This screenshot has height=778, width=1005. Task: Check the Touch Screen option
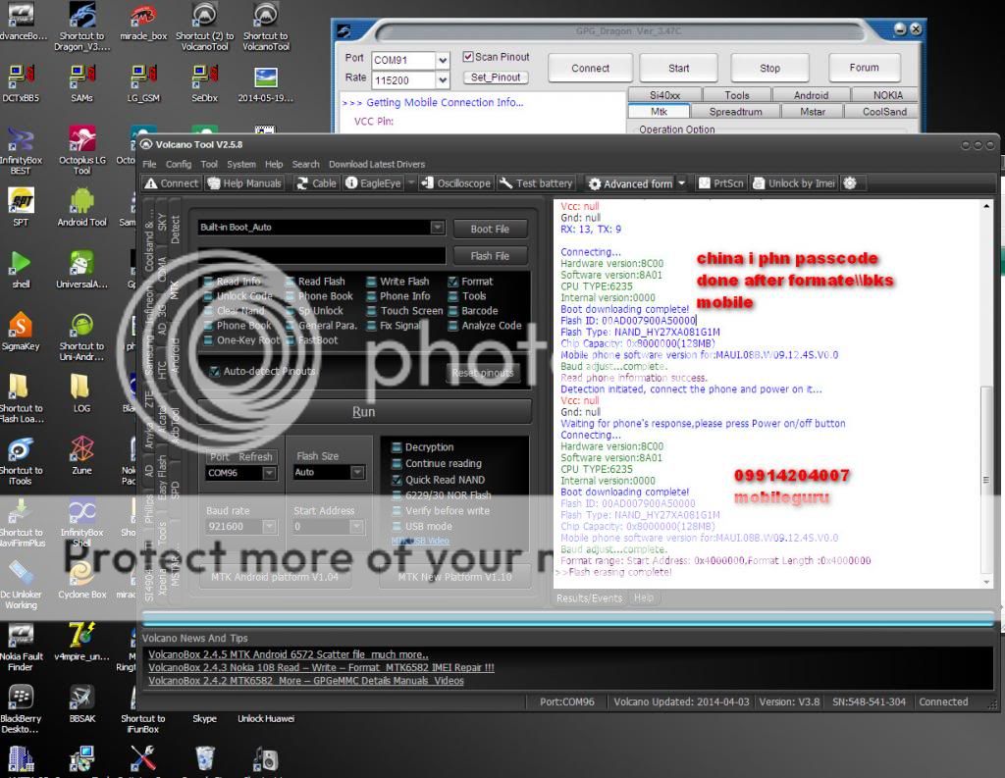pyautogui.click(x=371, y=311)
